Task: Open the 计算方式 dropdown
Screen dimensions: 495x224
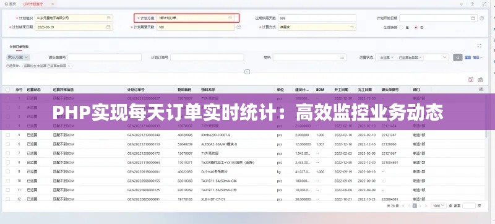Action: 317,27
